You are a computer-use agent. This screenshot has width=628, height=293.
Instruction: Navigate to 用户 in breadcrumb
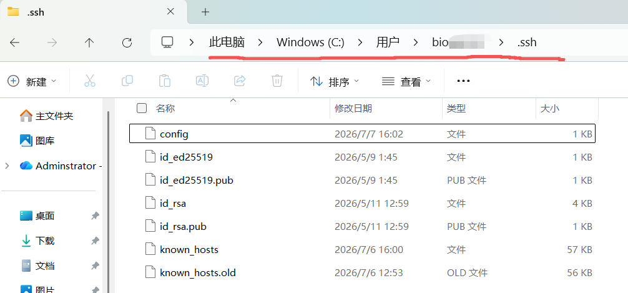click(388, 42)
